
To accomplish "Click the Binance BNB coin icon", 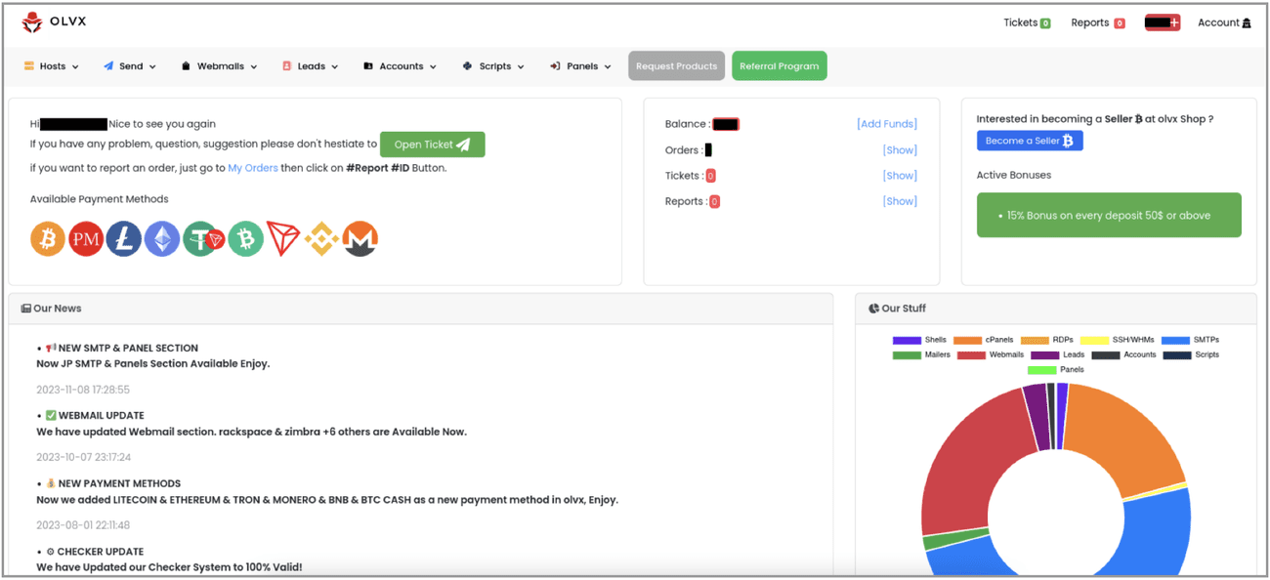I will click(321, 239).
